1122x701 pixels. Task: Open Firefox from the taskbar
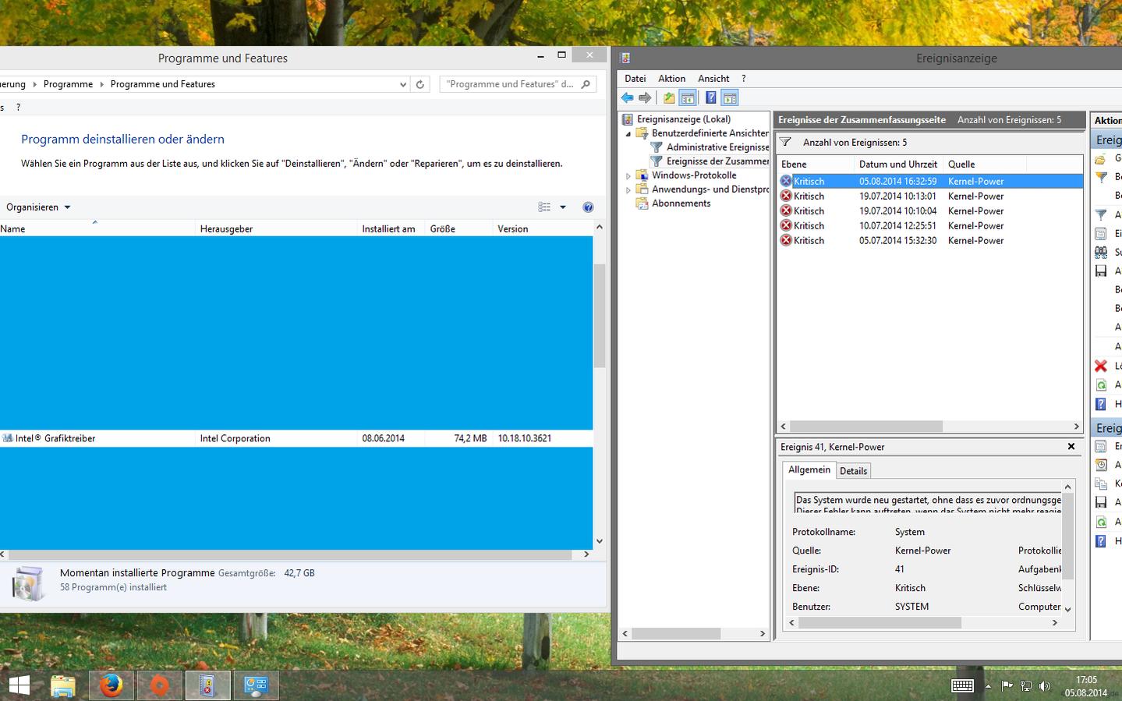tap(111, 685)
